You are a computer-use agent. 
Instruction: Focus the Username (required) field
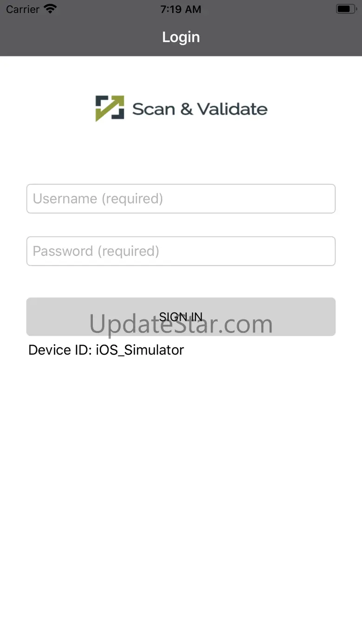click(181, 199)
